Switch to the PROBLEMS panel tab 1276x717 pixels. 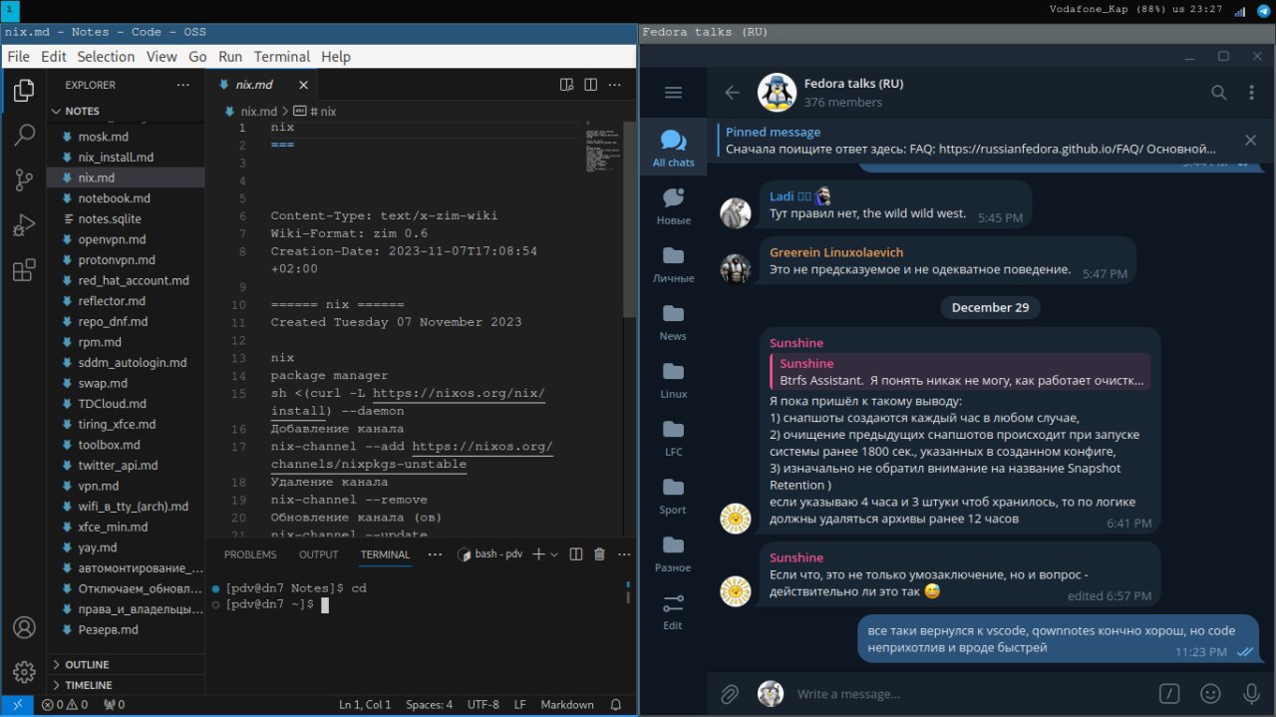[x=250, y=554]
